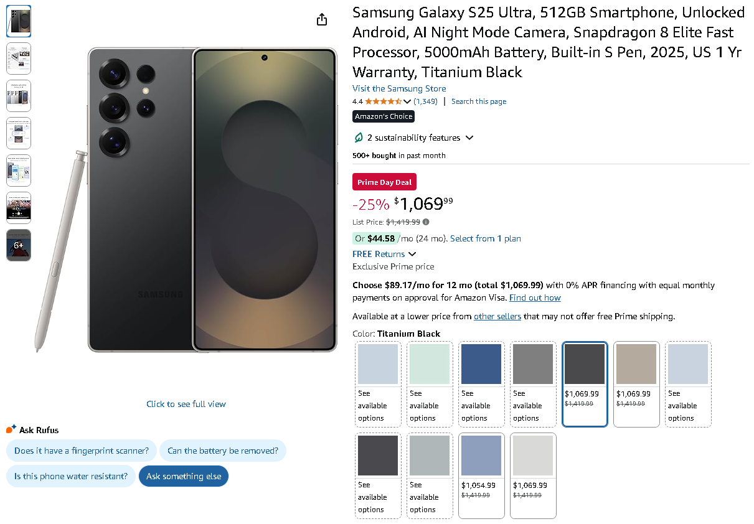Click the Ask something else button

184,476
